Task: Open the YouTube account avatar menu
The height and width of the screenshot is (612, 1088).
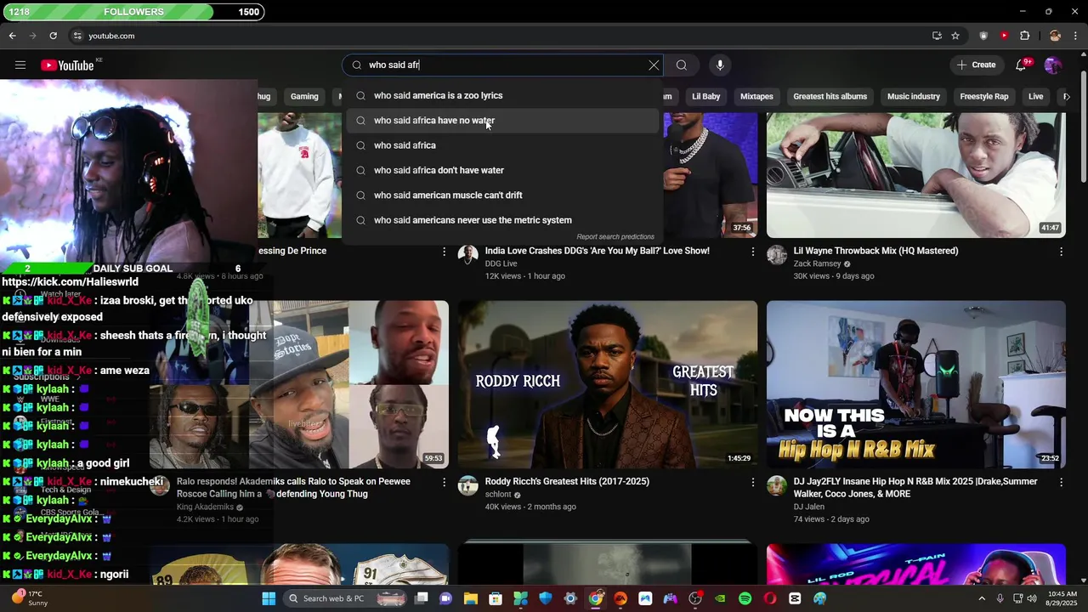Action: point(1053,65)
